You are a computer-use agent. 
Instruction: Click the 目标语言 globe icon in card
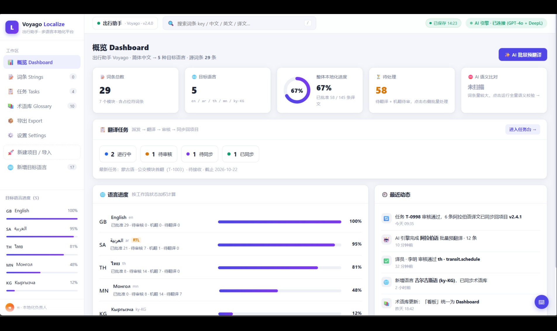tap(194, 77)
